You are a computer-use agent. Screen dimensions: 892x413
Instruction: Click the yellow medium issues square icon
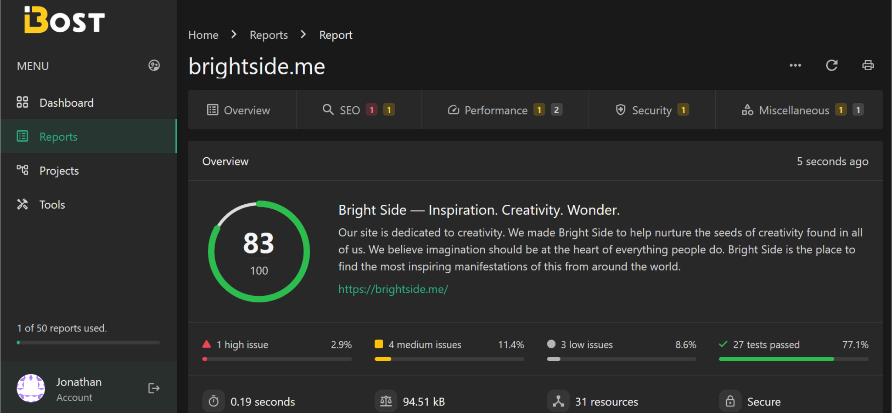[x=379, y=344]
